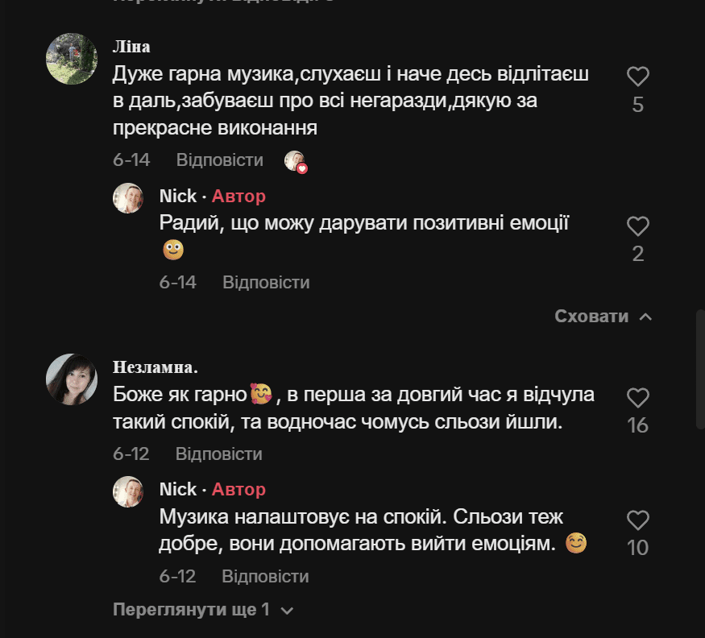This screenshot has height=638, width=705.
Task: Open Ліна username link
Action: pos(131,47)
